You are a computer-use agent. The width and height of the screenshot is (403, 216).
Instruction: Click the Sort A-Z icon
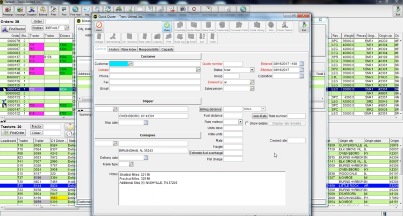pos(202,38)
